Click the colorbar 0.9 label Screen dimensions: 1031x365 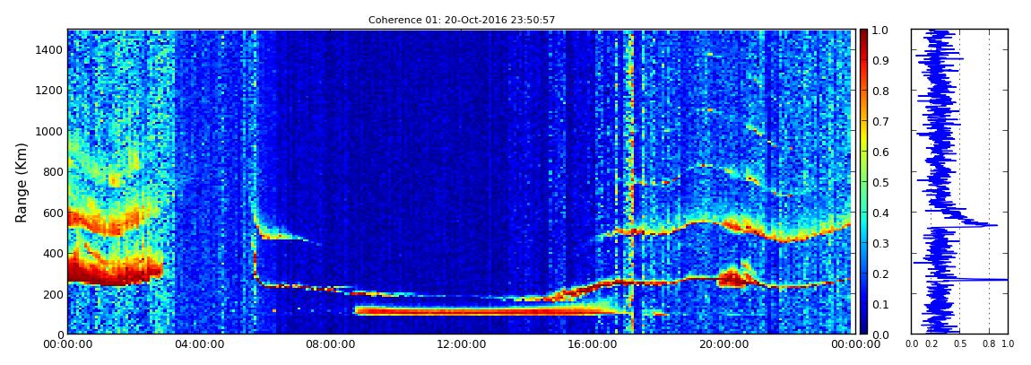[879, 60]
